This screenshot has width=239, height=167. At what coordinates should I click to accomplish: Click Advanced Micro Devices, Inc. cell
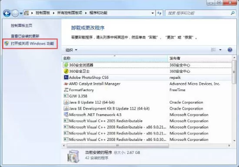click(x=195, y=84)
